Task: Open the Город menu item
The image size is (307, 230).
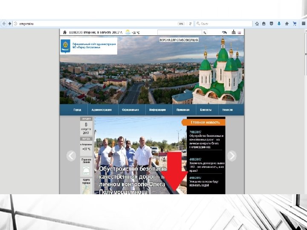Action: click(77, 110)
